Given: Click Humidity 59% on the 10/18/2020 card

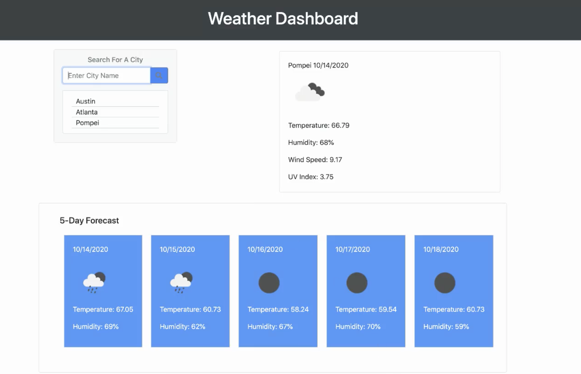Looking at the screenshot, I should pyautogui.click(x=446, y=326).
